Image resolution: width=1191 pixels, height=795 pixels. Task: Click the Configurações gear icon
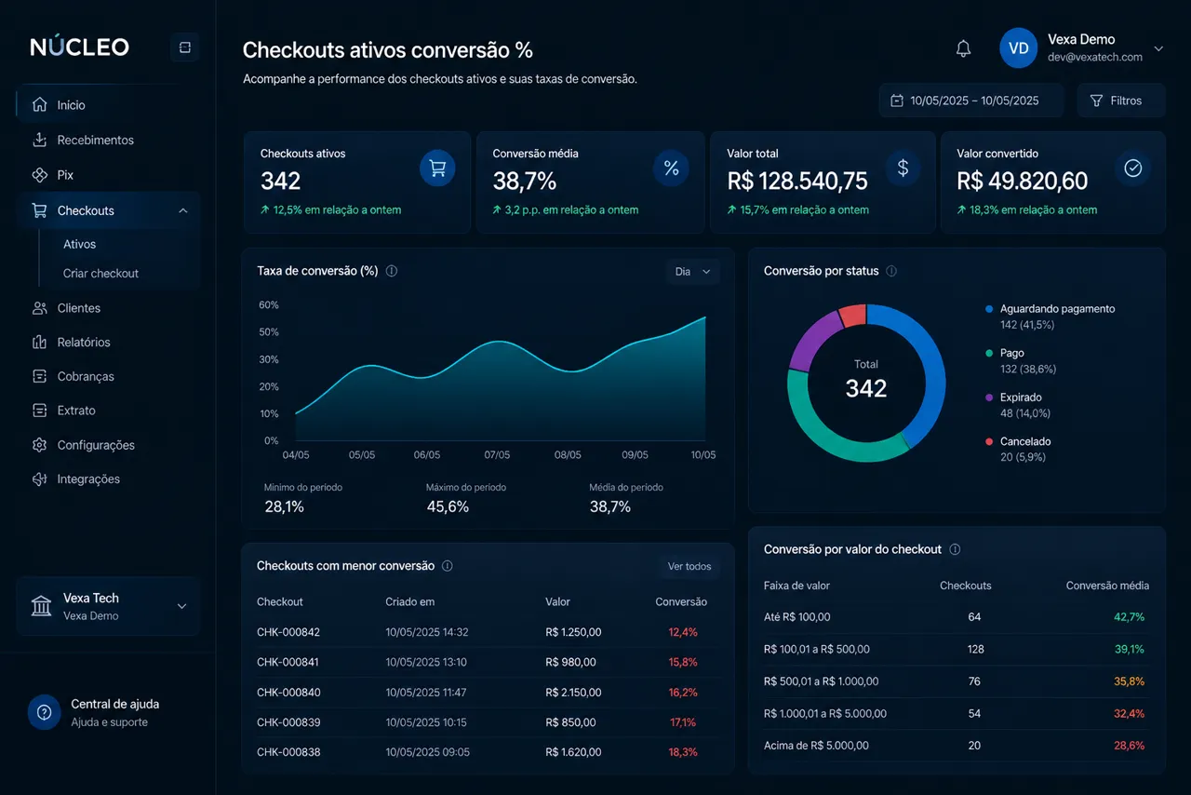pyautogui.click(x=39, y=445)
